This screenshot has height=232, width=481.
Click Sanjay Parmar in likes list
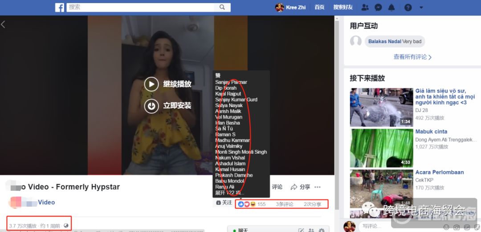(x=231, y=82)
